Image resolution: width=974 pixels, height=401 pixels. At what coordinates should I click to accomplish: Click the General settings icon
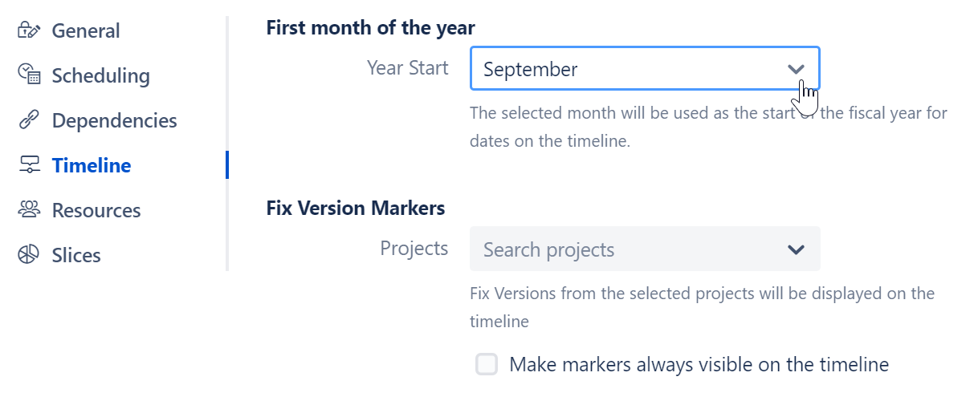29,31
